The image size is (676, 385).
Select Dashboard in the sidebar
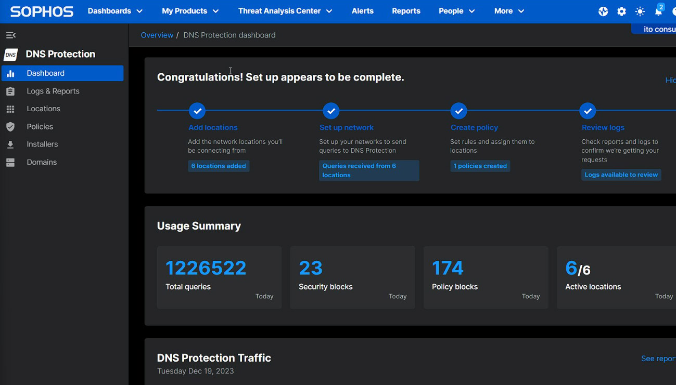[62, 73]
